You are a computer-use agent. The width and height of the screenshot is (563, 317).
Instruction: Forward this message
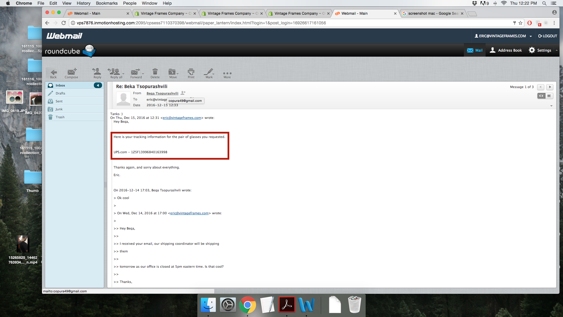point(135,73)
